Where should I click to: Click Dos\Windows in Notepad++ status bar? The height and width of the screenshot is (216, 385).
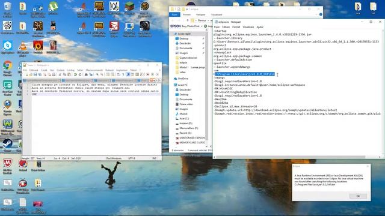point(114,158)
